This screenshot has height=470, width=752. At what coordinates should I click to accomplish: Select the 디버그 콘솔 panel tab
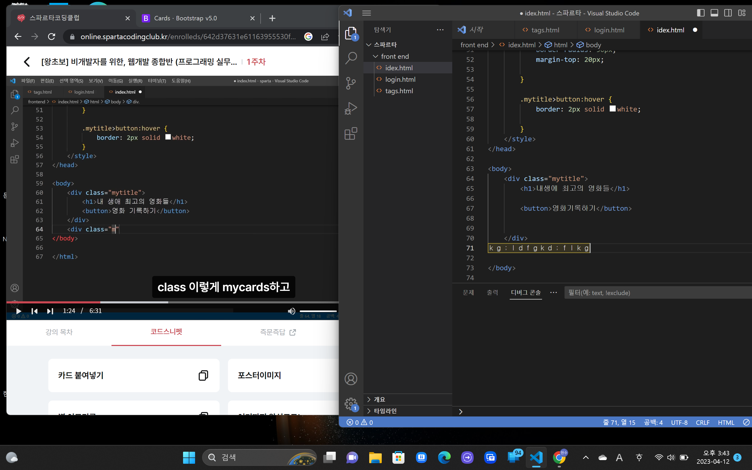pyautogui.click(x=526, y=292)
